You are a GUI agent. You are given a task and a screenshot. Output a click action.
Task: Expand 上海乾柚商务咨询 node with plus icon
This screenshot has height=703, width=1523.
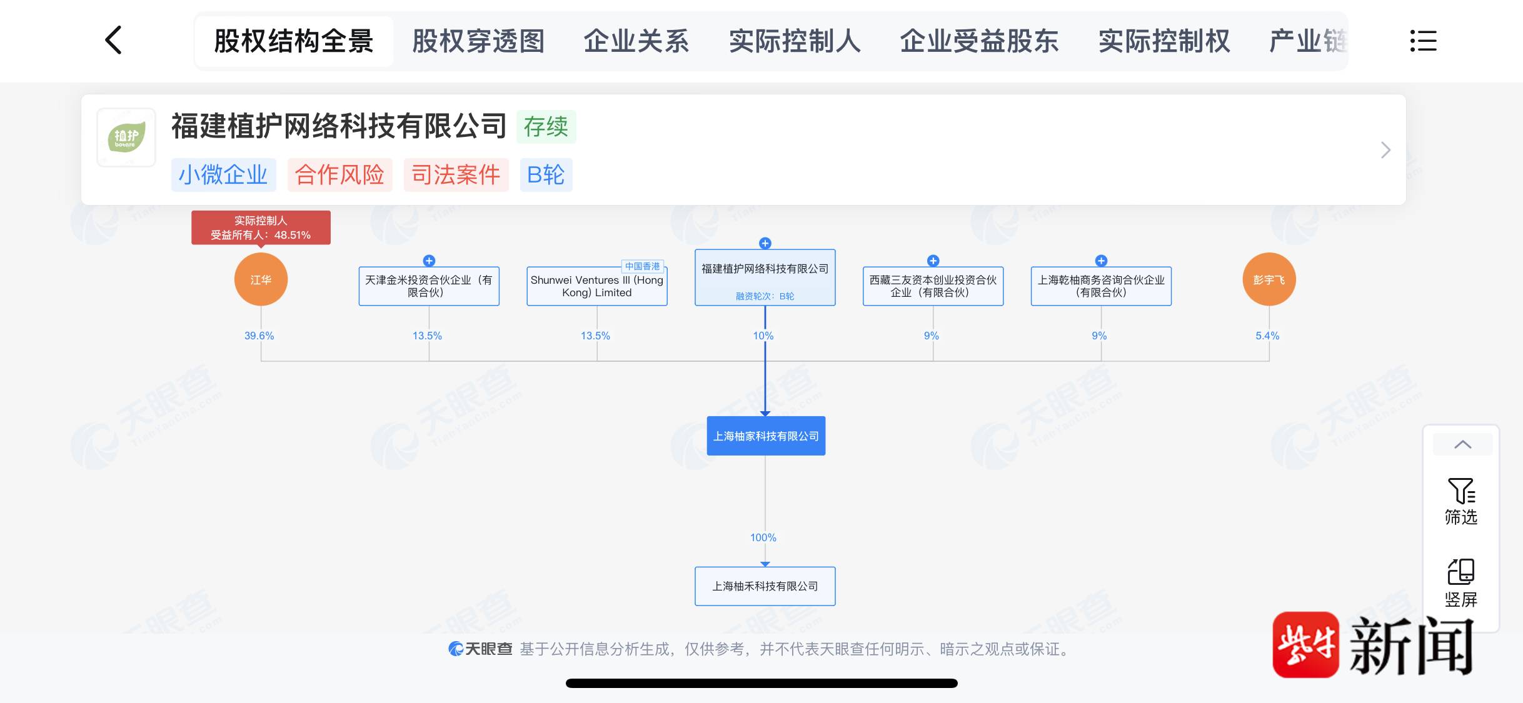tap(1101, 261)
